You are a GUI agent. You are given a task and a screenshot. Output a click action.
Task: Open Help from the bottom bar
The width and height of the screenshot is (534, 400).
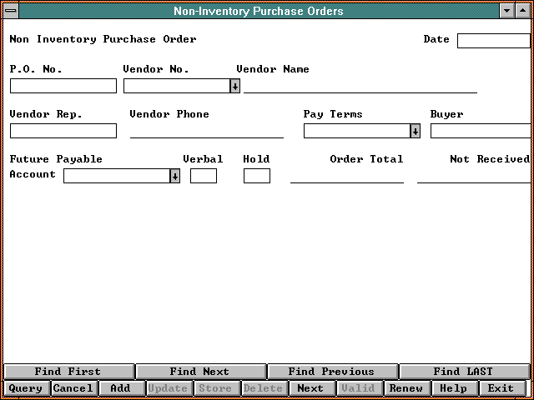click(x=453, y=388)
